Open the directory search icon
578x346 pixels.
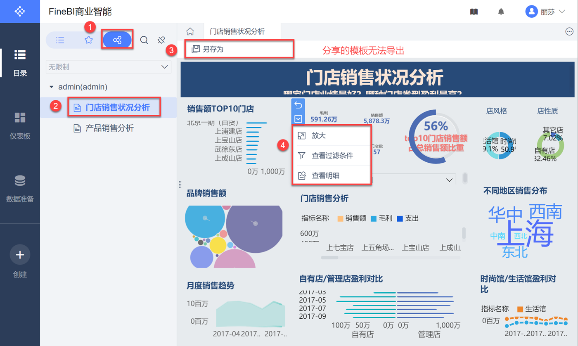click(144, 40)
